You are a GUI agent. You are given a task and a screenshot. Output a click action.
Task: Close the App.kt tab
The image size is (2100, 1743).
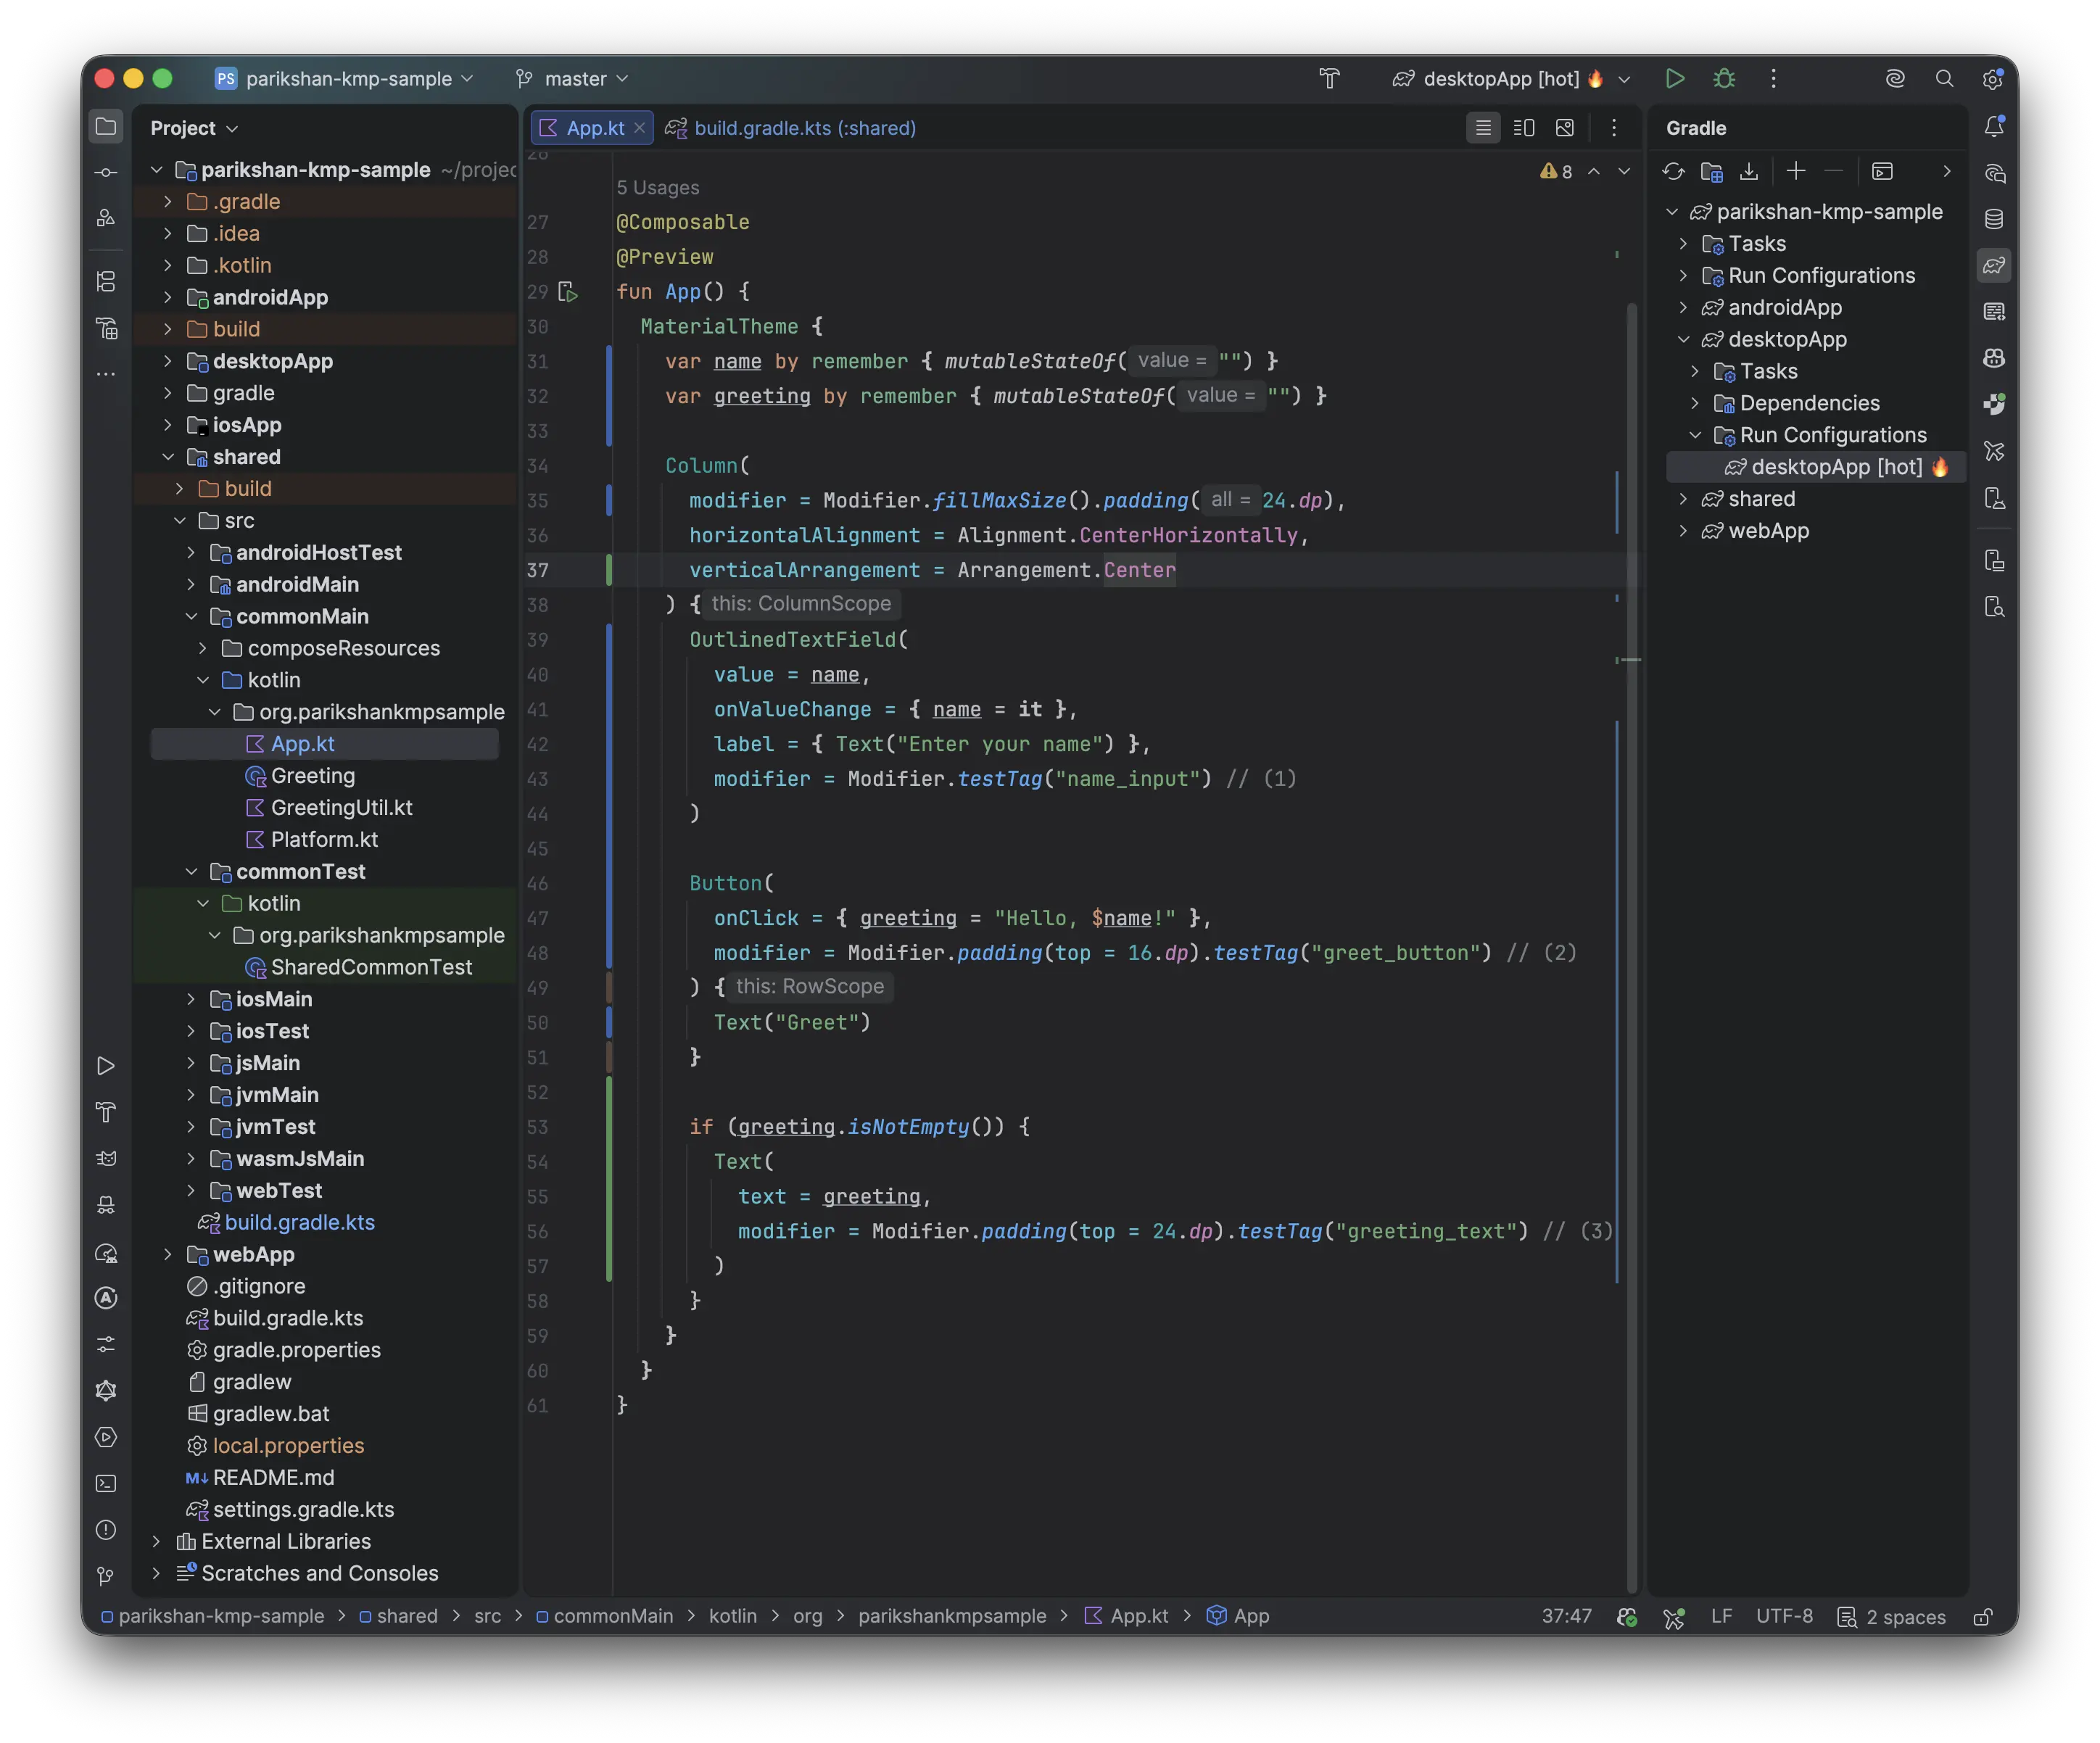pyautogui.click(x=639, y=128)
